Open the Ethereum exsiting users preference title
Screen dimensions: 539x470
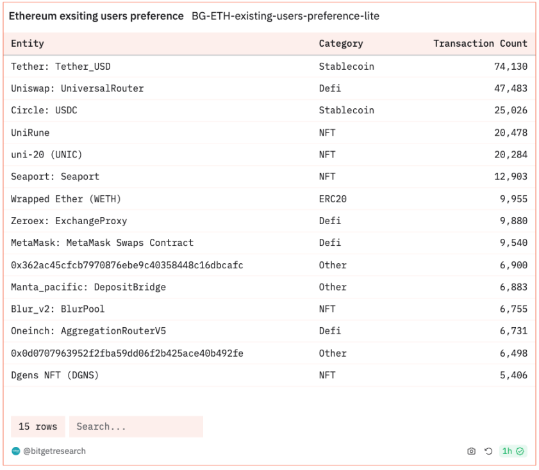click(x=96, y=16)
